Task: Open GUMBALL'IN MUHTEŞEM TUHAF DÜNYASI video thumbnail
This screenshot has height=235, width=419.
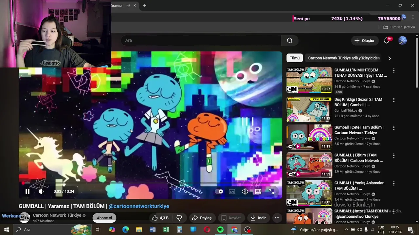Action: [x=309, y=80]
